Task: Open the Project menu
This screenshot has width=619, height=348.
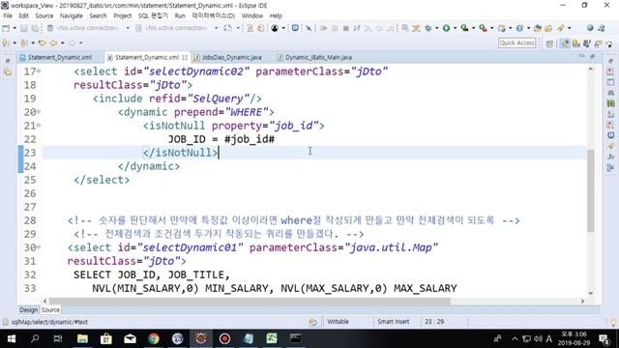Action: 123,15
